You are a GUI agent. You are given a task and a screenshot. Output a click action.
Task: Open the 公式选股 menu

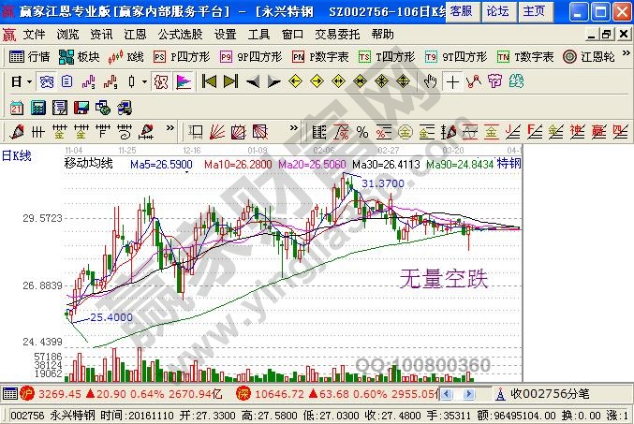pyautogui.click(x=179, y=34)
